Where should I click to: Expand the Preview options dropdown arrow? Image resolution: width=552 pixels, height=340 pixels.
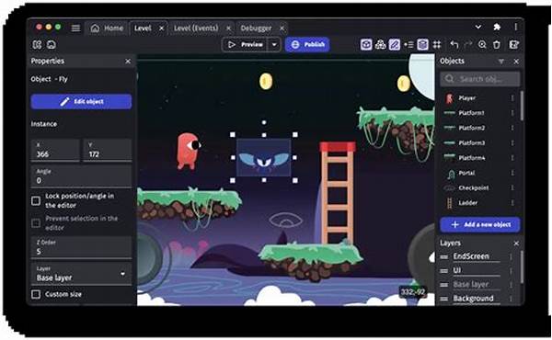[274, 45]
